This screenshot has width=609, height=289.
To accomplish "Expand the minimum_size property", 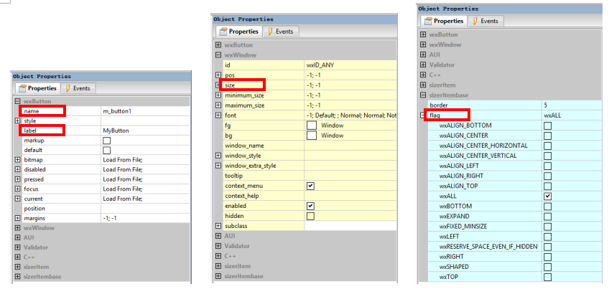I will pyautogui.click(x=218, y=95).
